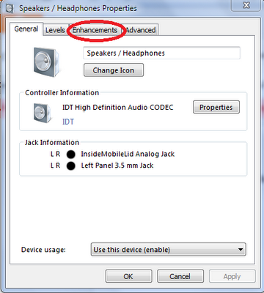Click the Speakers / Headphones name field

(161, 53)
